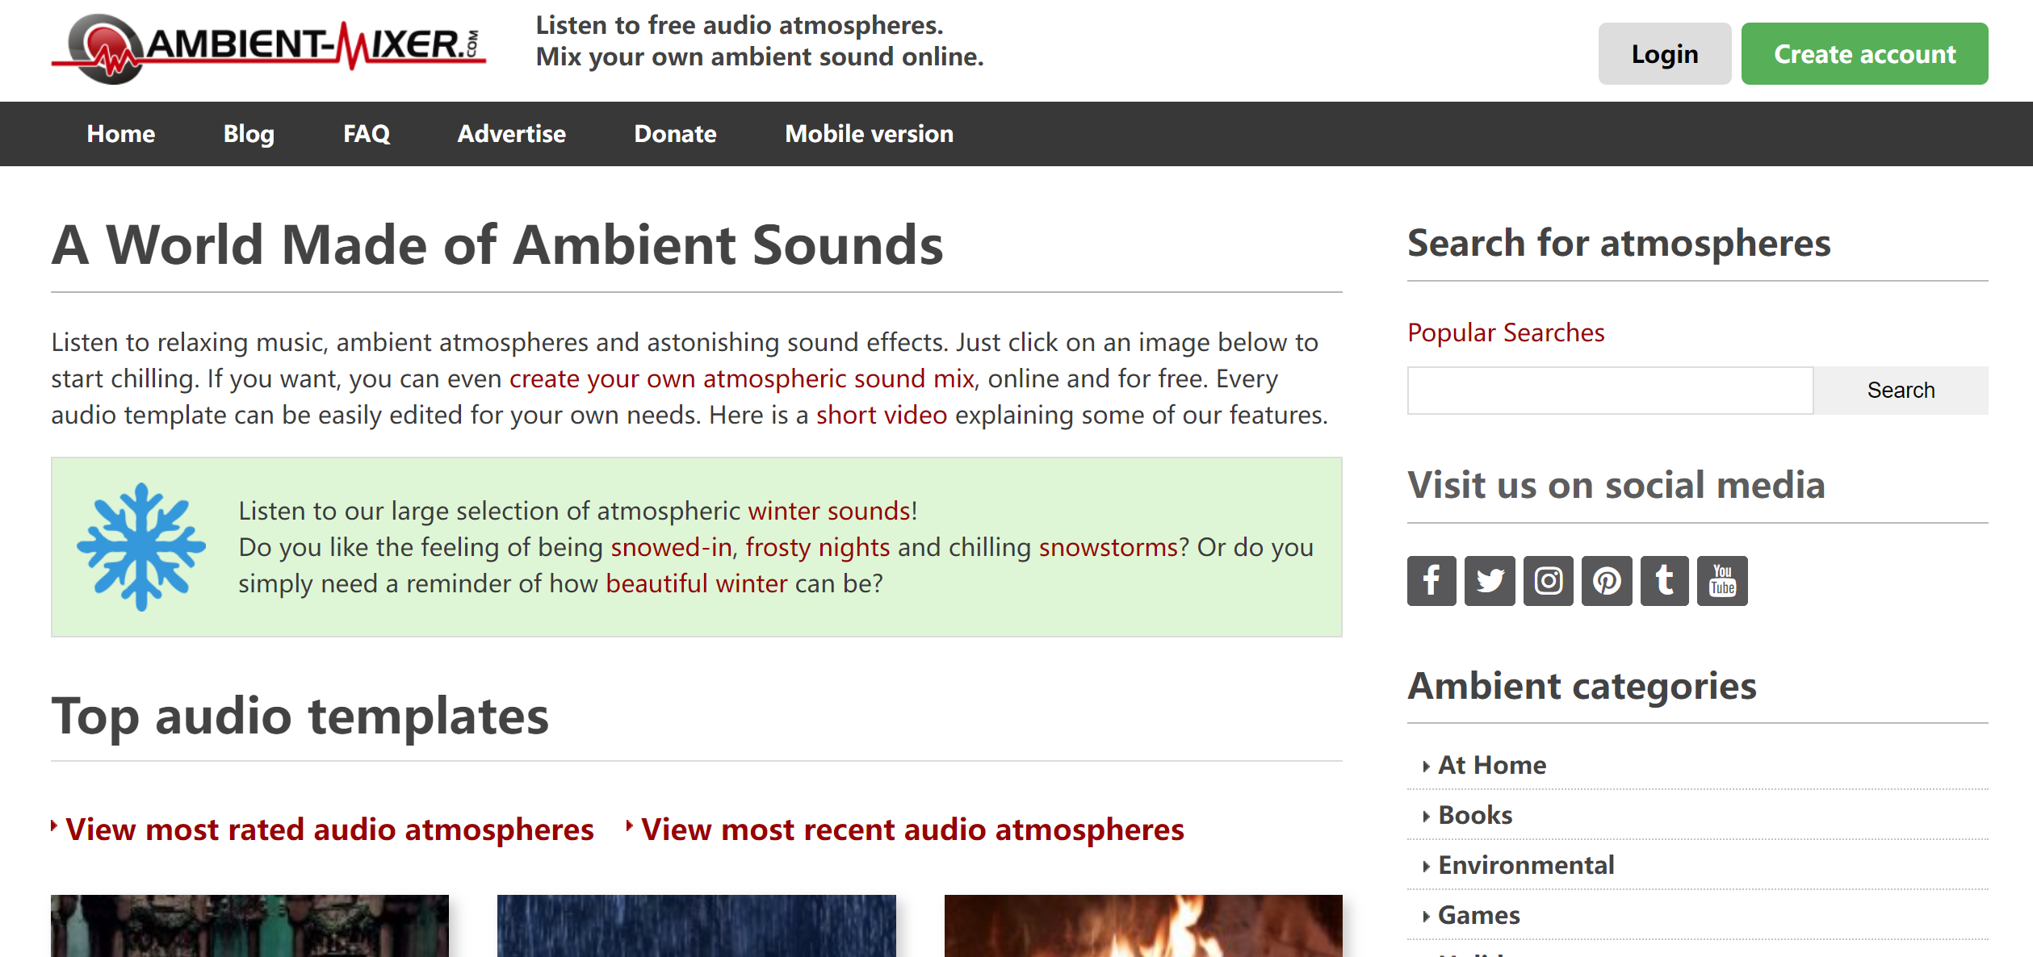
Task: Open the FAQ navigation item
Action: click(367, 133)
